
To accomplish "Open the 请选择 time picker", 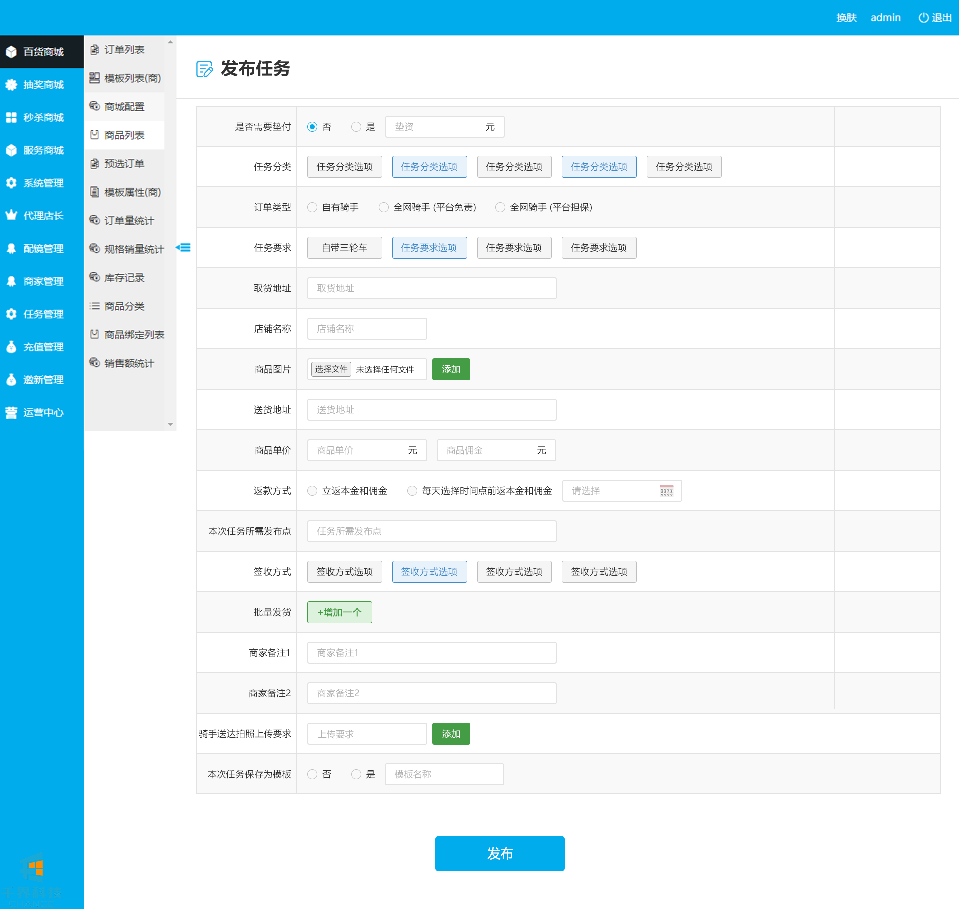I will [621, 491].
